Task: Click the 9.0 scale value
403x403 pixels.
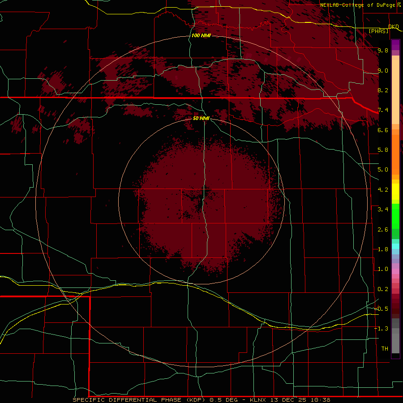Action: coord(383,70)
